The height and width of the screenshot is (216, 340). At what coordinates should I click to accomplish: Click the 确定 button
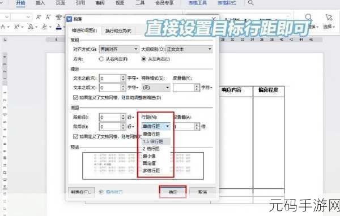coord(173,192)
